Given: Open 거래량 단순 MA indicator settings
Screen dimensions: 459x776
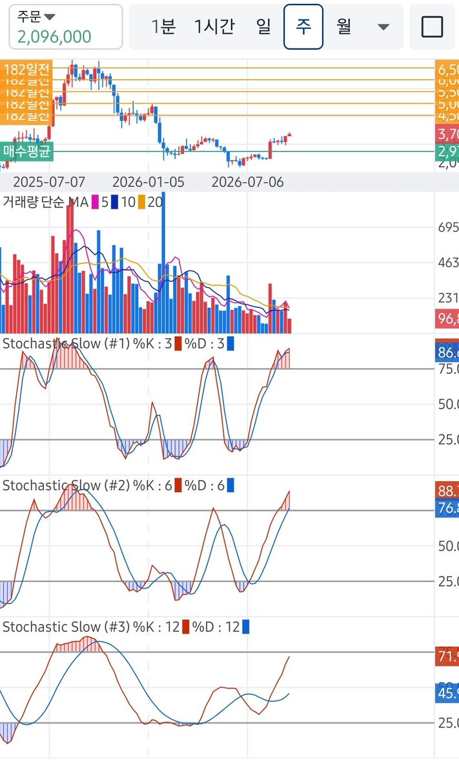Looking at the screenshot, I should pyautogui.click(x=45, y=202).
